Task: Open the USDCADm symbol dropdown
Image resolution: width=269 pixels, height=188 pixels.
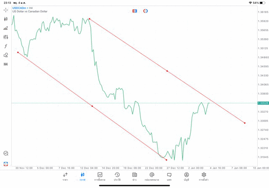Action: [19, 8]
